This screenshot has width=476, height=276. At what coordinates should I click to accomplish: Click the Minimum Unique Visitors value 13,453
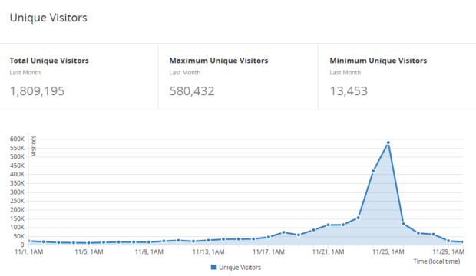(349, 91)
